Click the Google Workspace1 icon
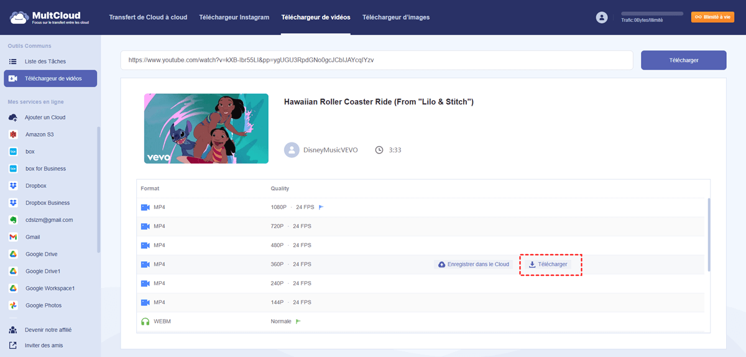 pyautogui.click(x=12, y=289)
